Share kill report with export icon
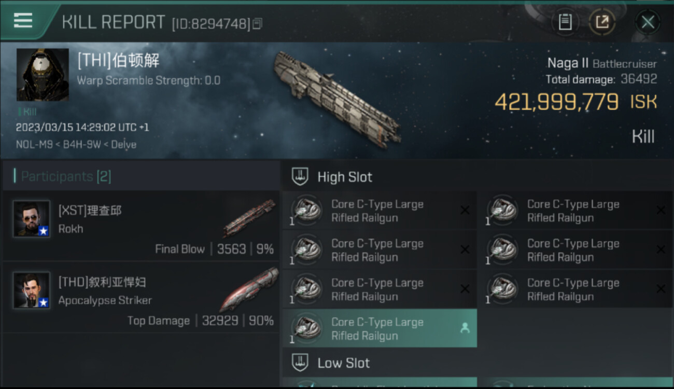This screenshot has height=389, width=674. click(x=602, y=22)
